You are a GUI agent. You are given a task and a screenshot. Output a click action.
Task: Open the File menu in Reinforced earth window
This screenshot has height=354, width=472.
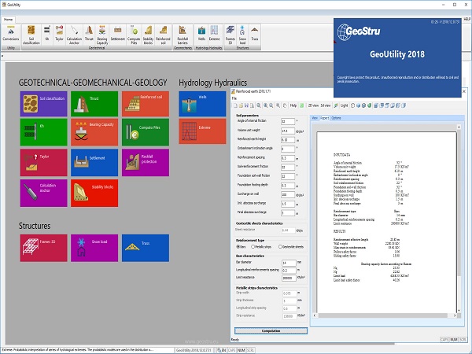pos(234,98)
